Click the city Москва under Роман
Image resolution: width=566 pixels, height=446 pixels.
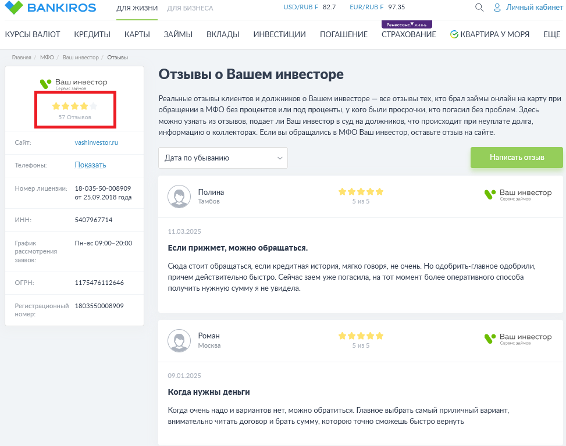(x=209, y=345)
